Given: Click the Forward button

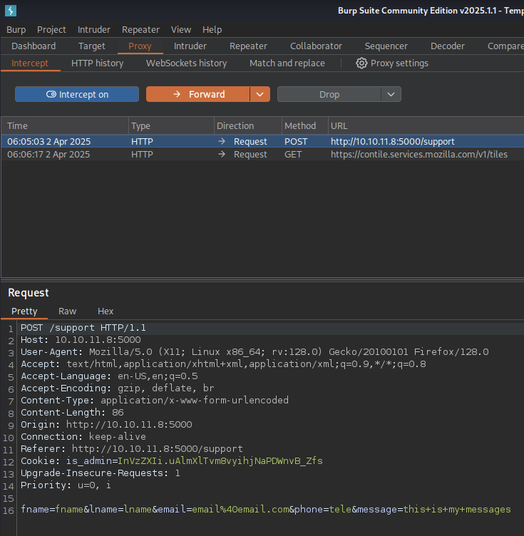Looking at the screenshot, I should 198,94.
